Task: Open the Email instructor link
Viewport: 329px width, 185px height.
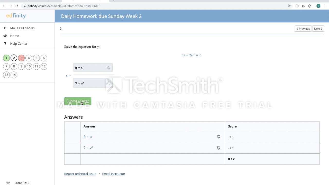Action: 114,174
